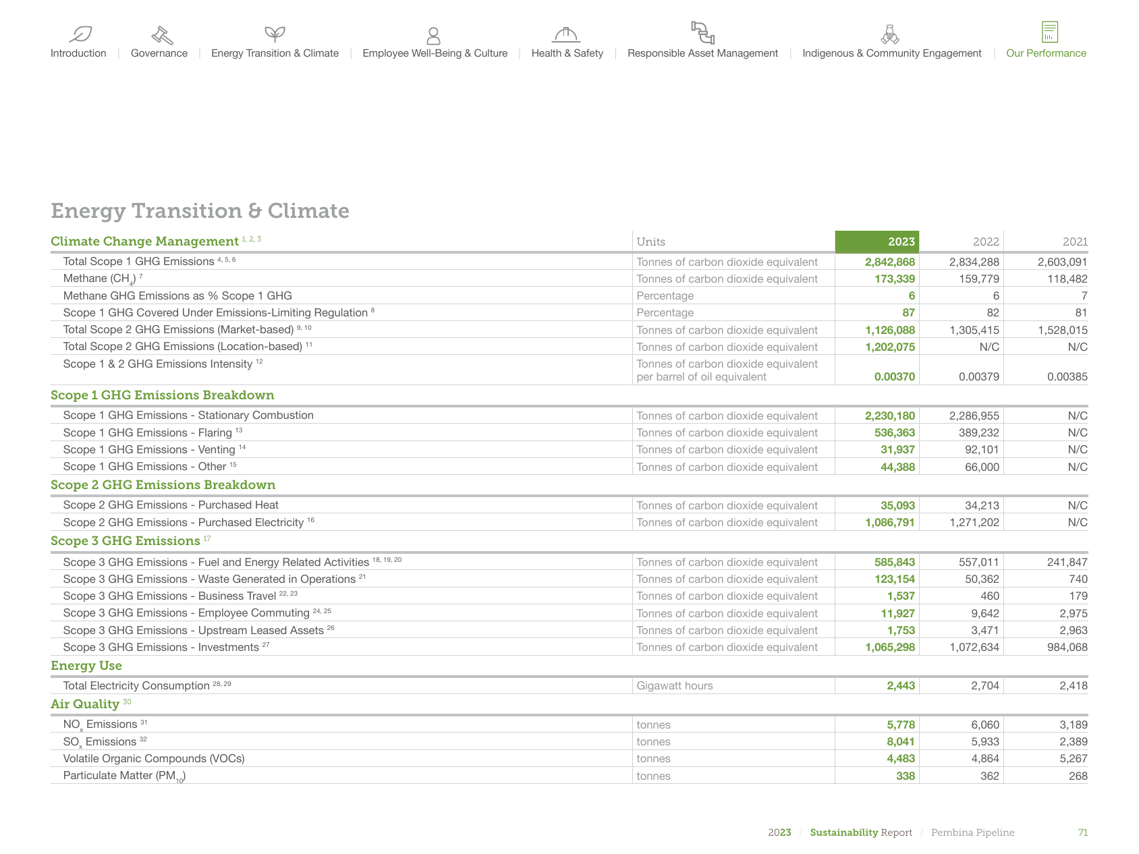Click the Business Travel row label
1139x854 pixels.
pos(169,596)
